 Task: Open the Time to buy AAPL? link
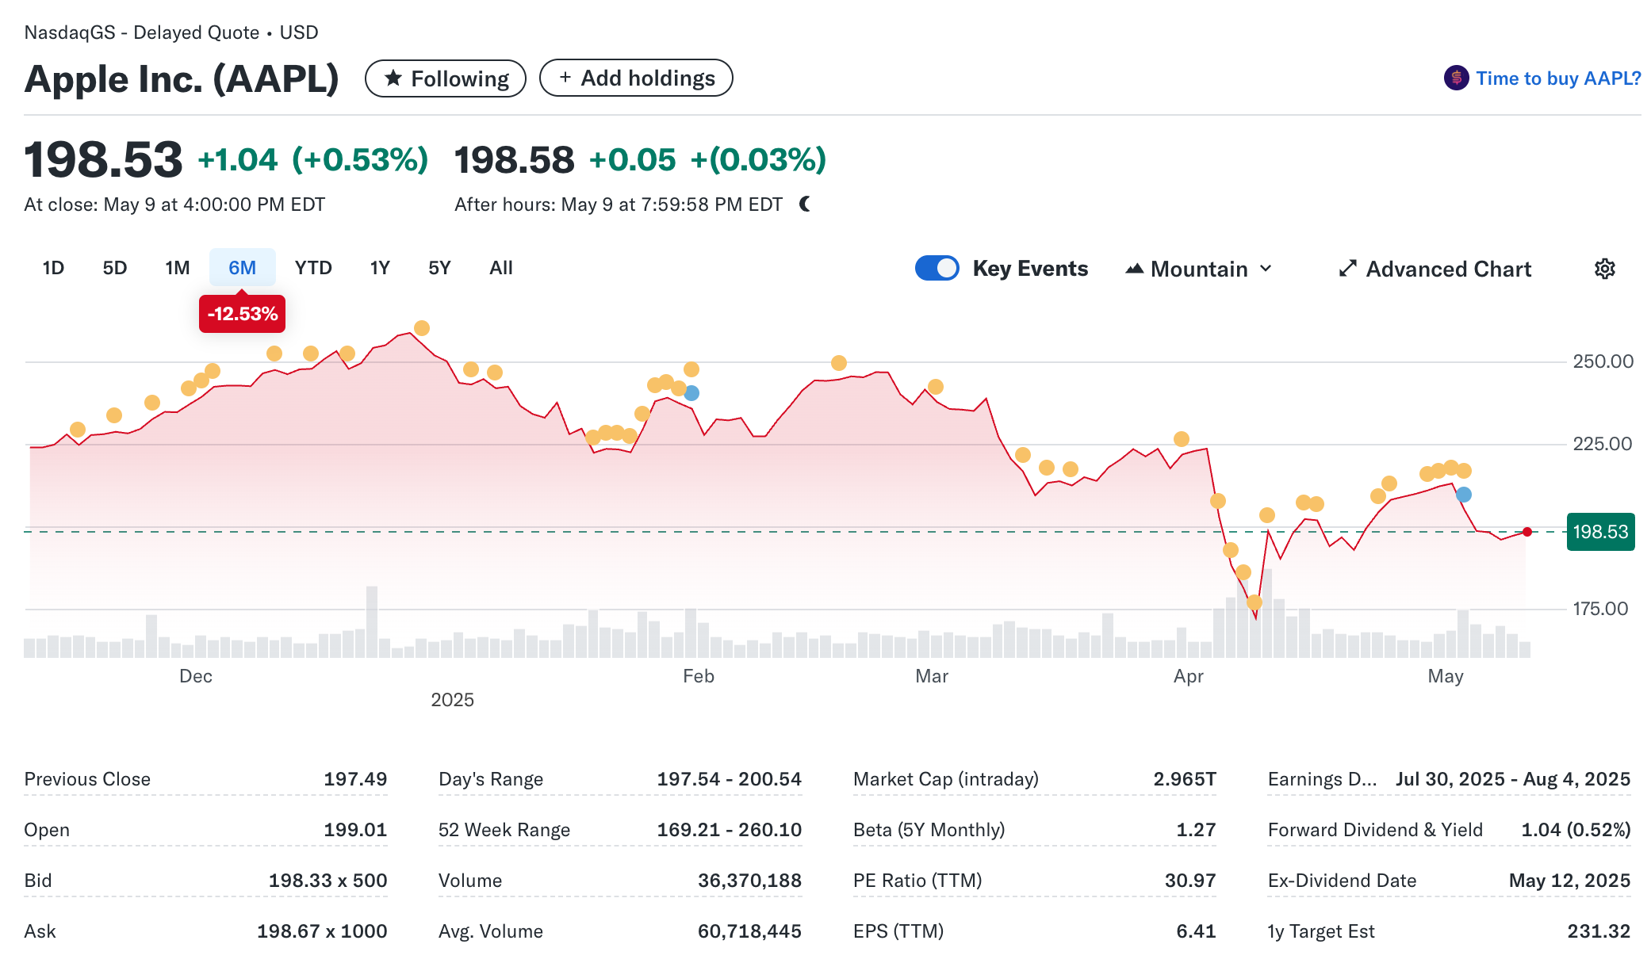[x=1557, y=78]
